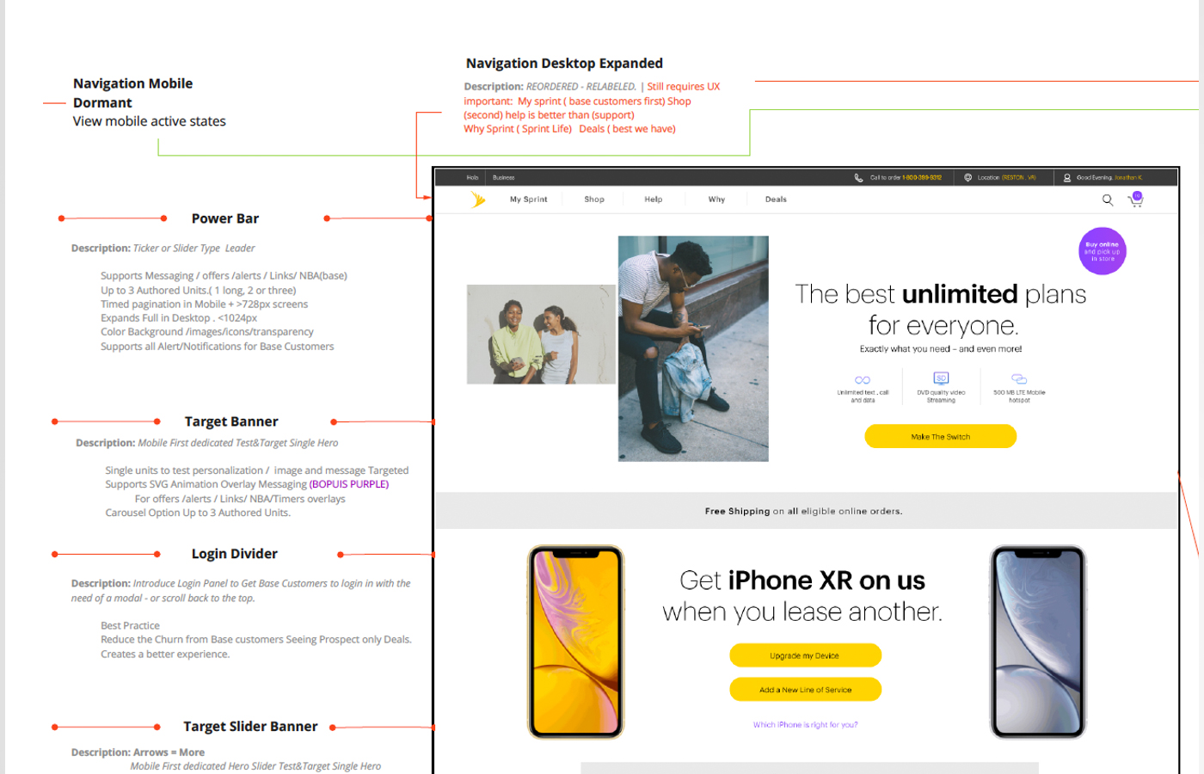Select the Deals navigation item
Image resolution: width=1204 pixels, height=774 pixels.
pos(776,200)
